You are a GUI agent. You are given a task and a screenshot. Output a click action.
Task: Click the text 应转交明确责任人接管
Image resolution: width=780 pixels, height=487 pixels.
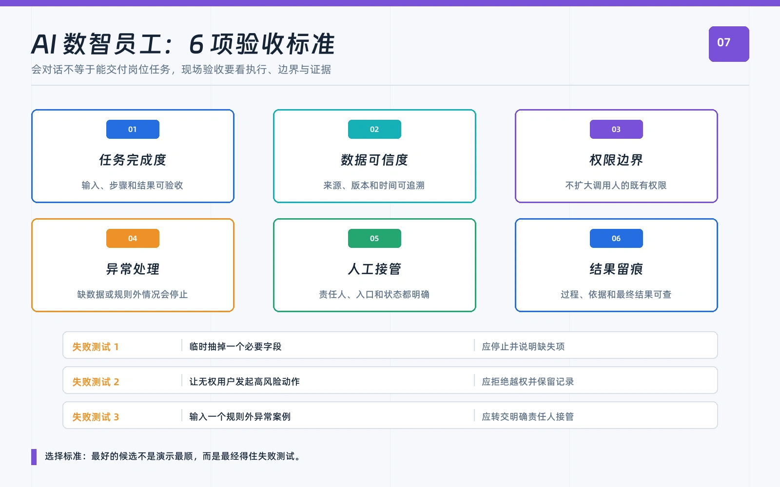pyautogui.click(x=528, y=416)
